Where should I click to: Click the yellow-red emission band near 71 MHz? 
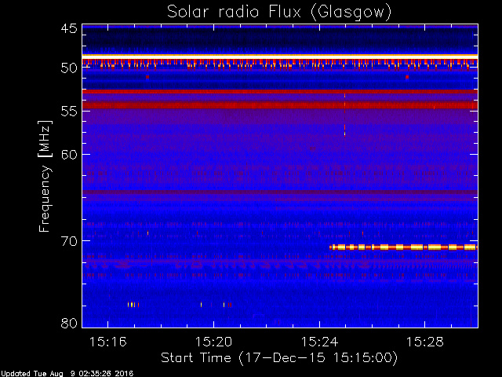403,247
